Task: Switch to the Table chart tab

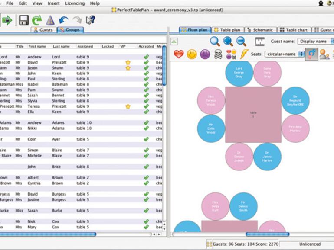Action: point(294,30)
